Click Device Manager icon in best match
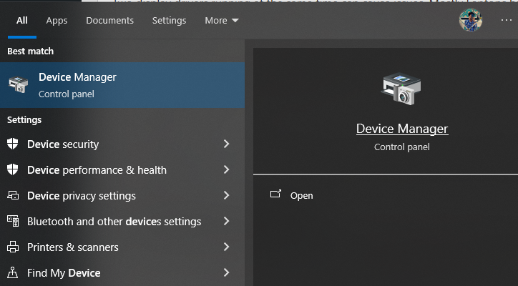The image size is (518, 286). click(18, 84)
